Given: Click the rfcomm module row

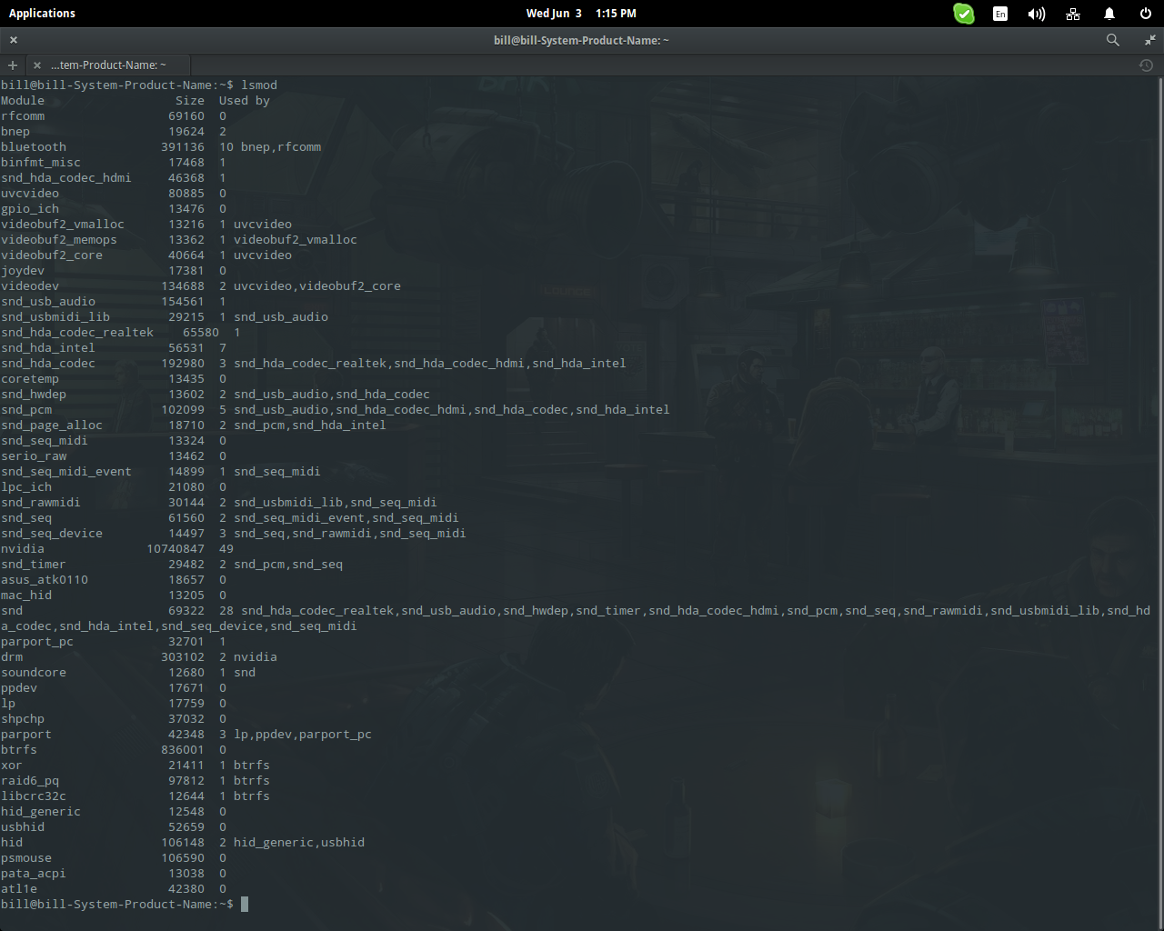Looking at the screenshot, I should (x=114, y=116).
